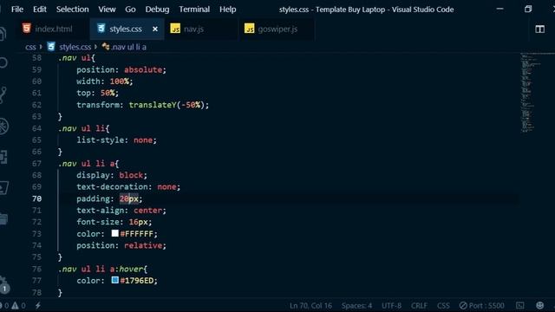Open the goswiper.js tab

point(277,29)
